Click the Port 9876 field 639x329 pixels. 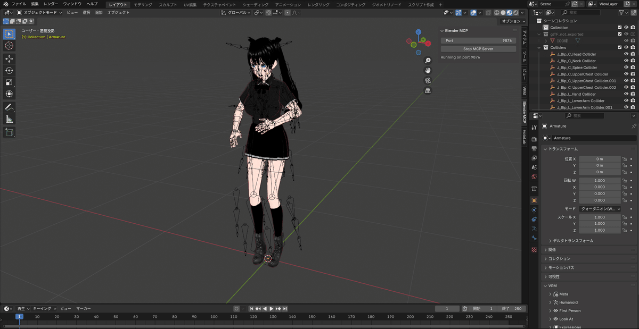(x=478, y=40)
